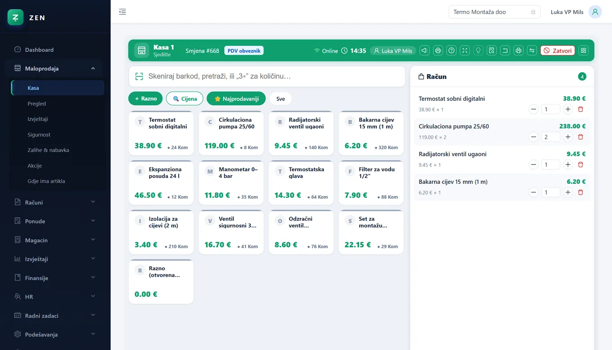Select the Sve filter chip

[x=280, y=99]
